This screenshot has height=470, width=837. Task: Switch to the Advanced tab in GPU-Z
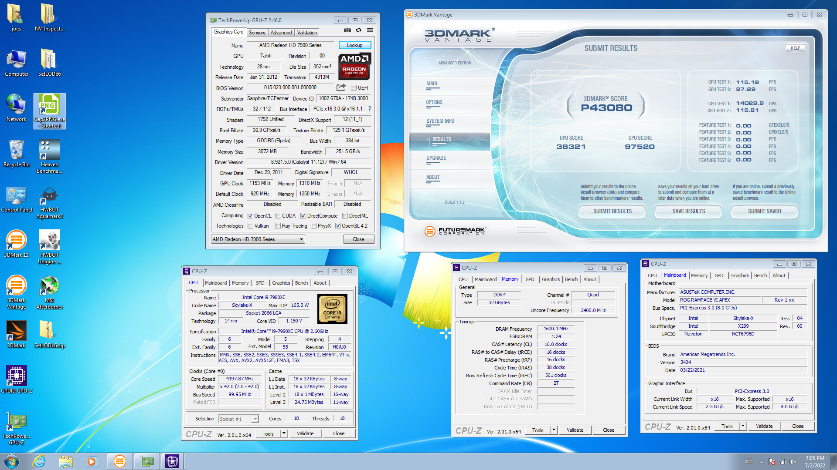coord(281,33)
